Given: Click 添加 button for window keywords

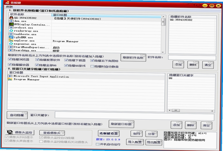Looking at the screenshot, I should point(176,125).
